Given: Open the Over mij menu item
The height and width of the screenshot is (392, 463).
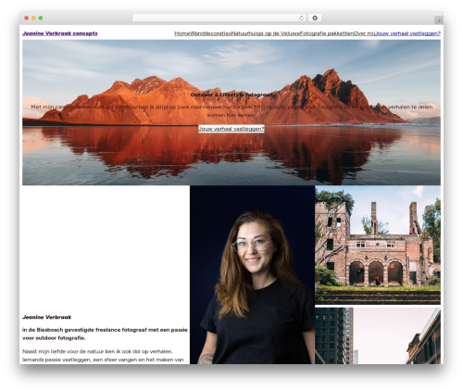Looking at the screenshot, I should pyautogui.click(x=364, y=33).
